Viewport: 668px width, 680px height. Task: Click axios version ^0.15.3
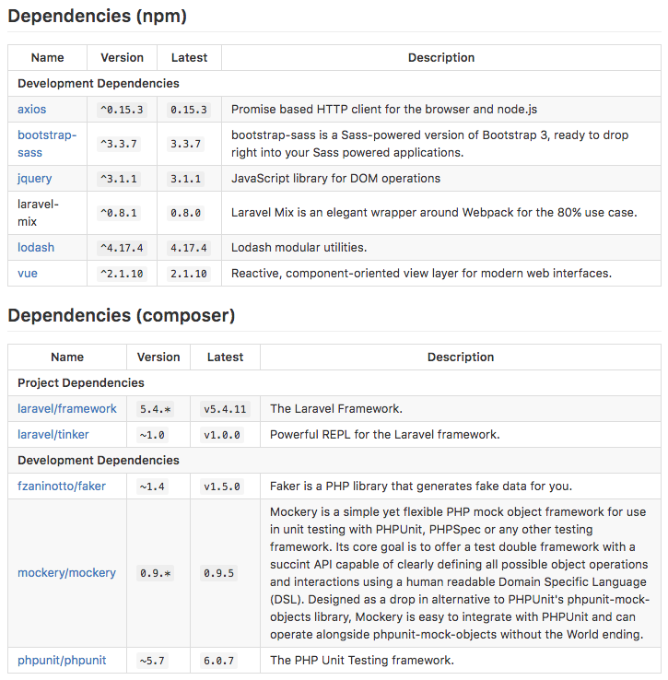click(122, 110)
